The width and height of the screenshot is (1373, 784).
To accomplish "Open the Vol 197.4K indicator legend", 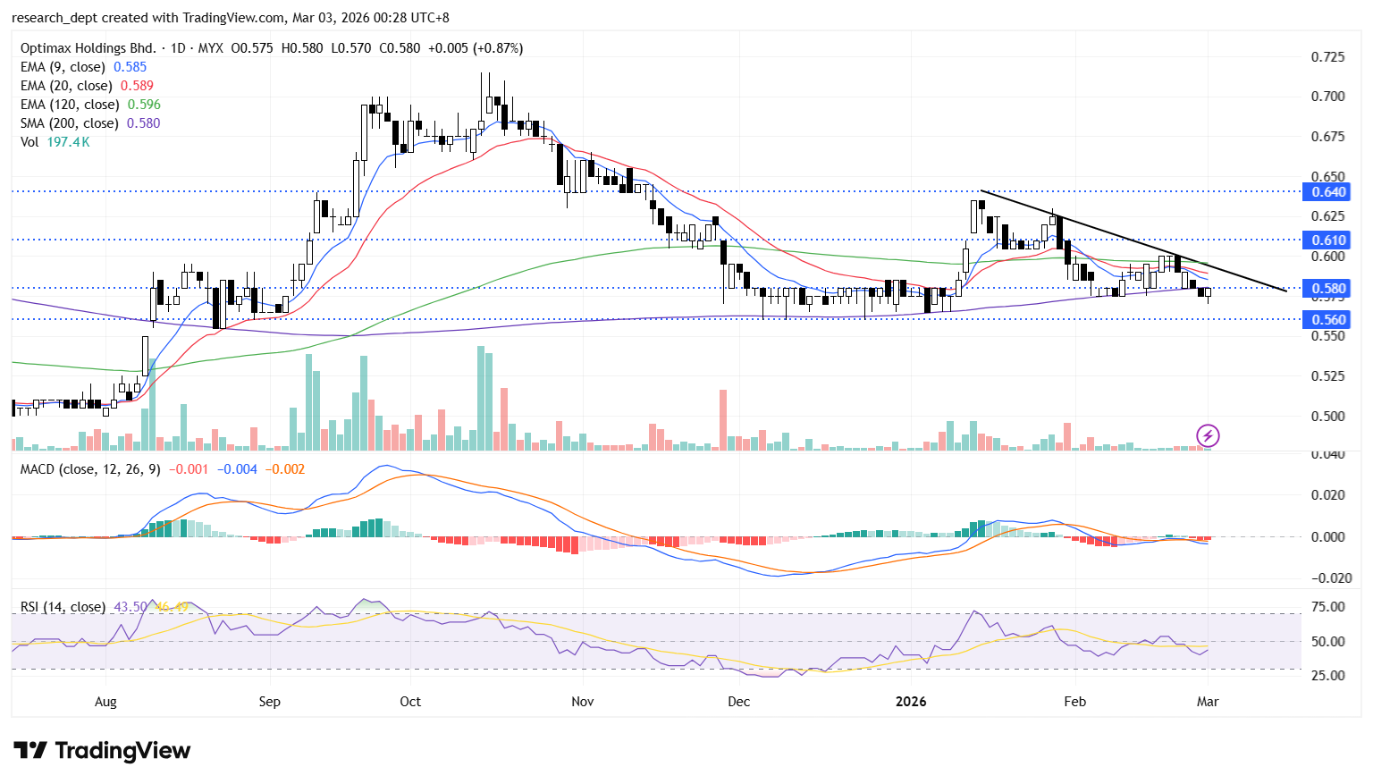I will tap(29, 142).
